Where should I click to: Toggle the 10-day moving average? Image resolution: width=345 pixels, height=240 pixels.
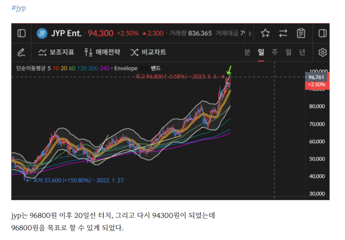point(56,68)
